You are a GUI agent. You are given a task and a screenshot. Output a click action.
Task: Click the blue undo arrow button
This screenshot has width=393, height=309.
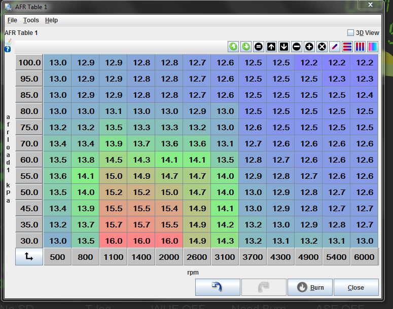(218, 287)
